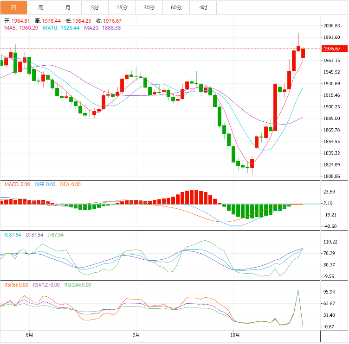Open the 4时 four-hour chart
This screenshot has height=344, width=349.
pos(203,7)
